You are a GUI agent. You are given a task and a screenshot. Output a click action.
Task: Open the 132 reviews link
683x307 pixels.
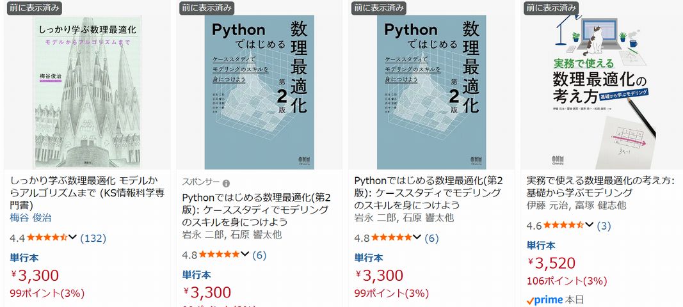(93, 239)
